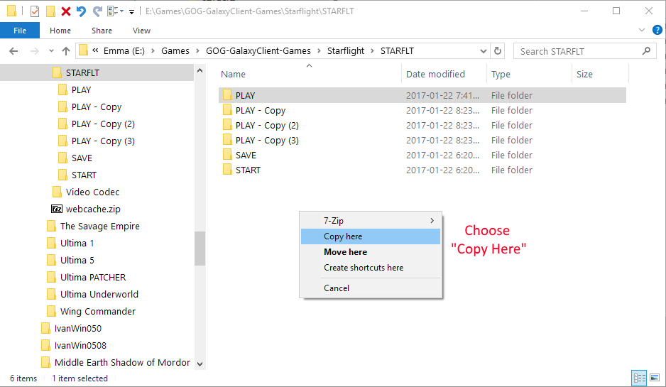Click Emma (E:) in the address bar
The image size is (666, 387).
click(x=124, y=51)
